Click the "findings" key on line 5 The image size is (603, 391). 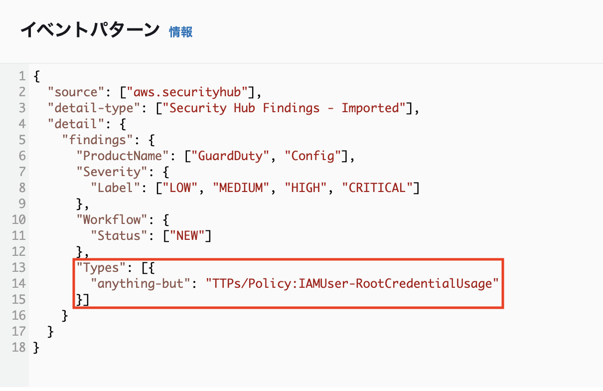point(97,140)
